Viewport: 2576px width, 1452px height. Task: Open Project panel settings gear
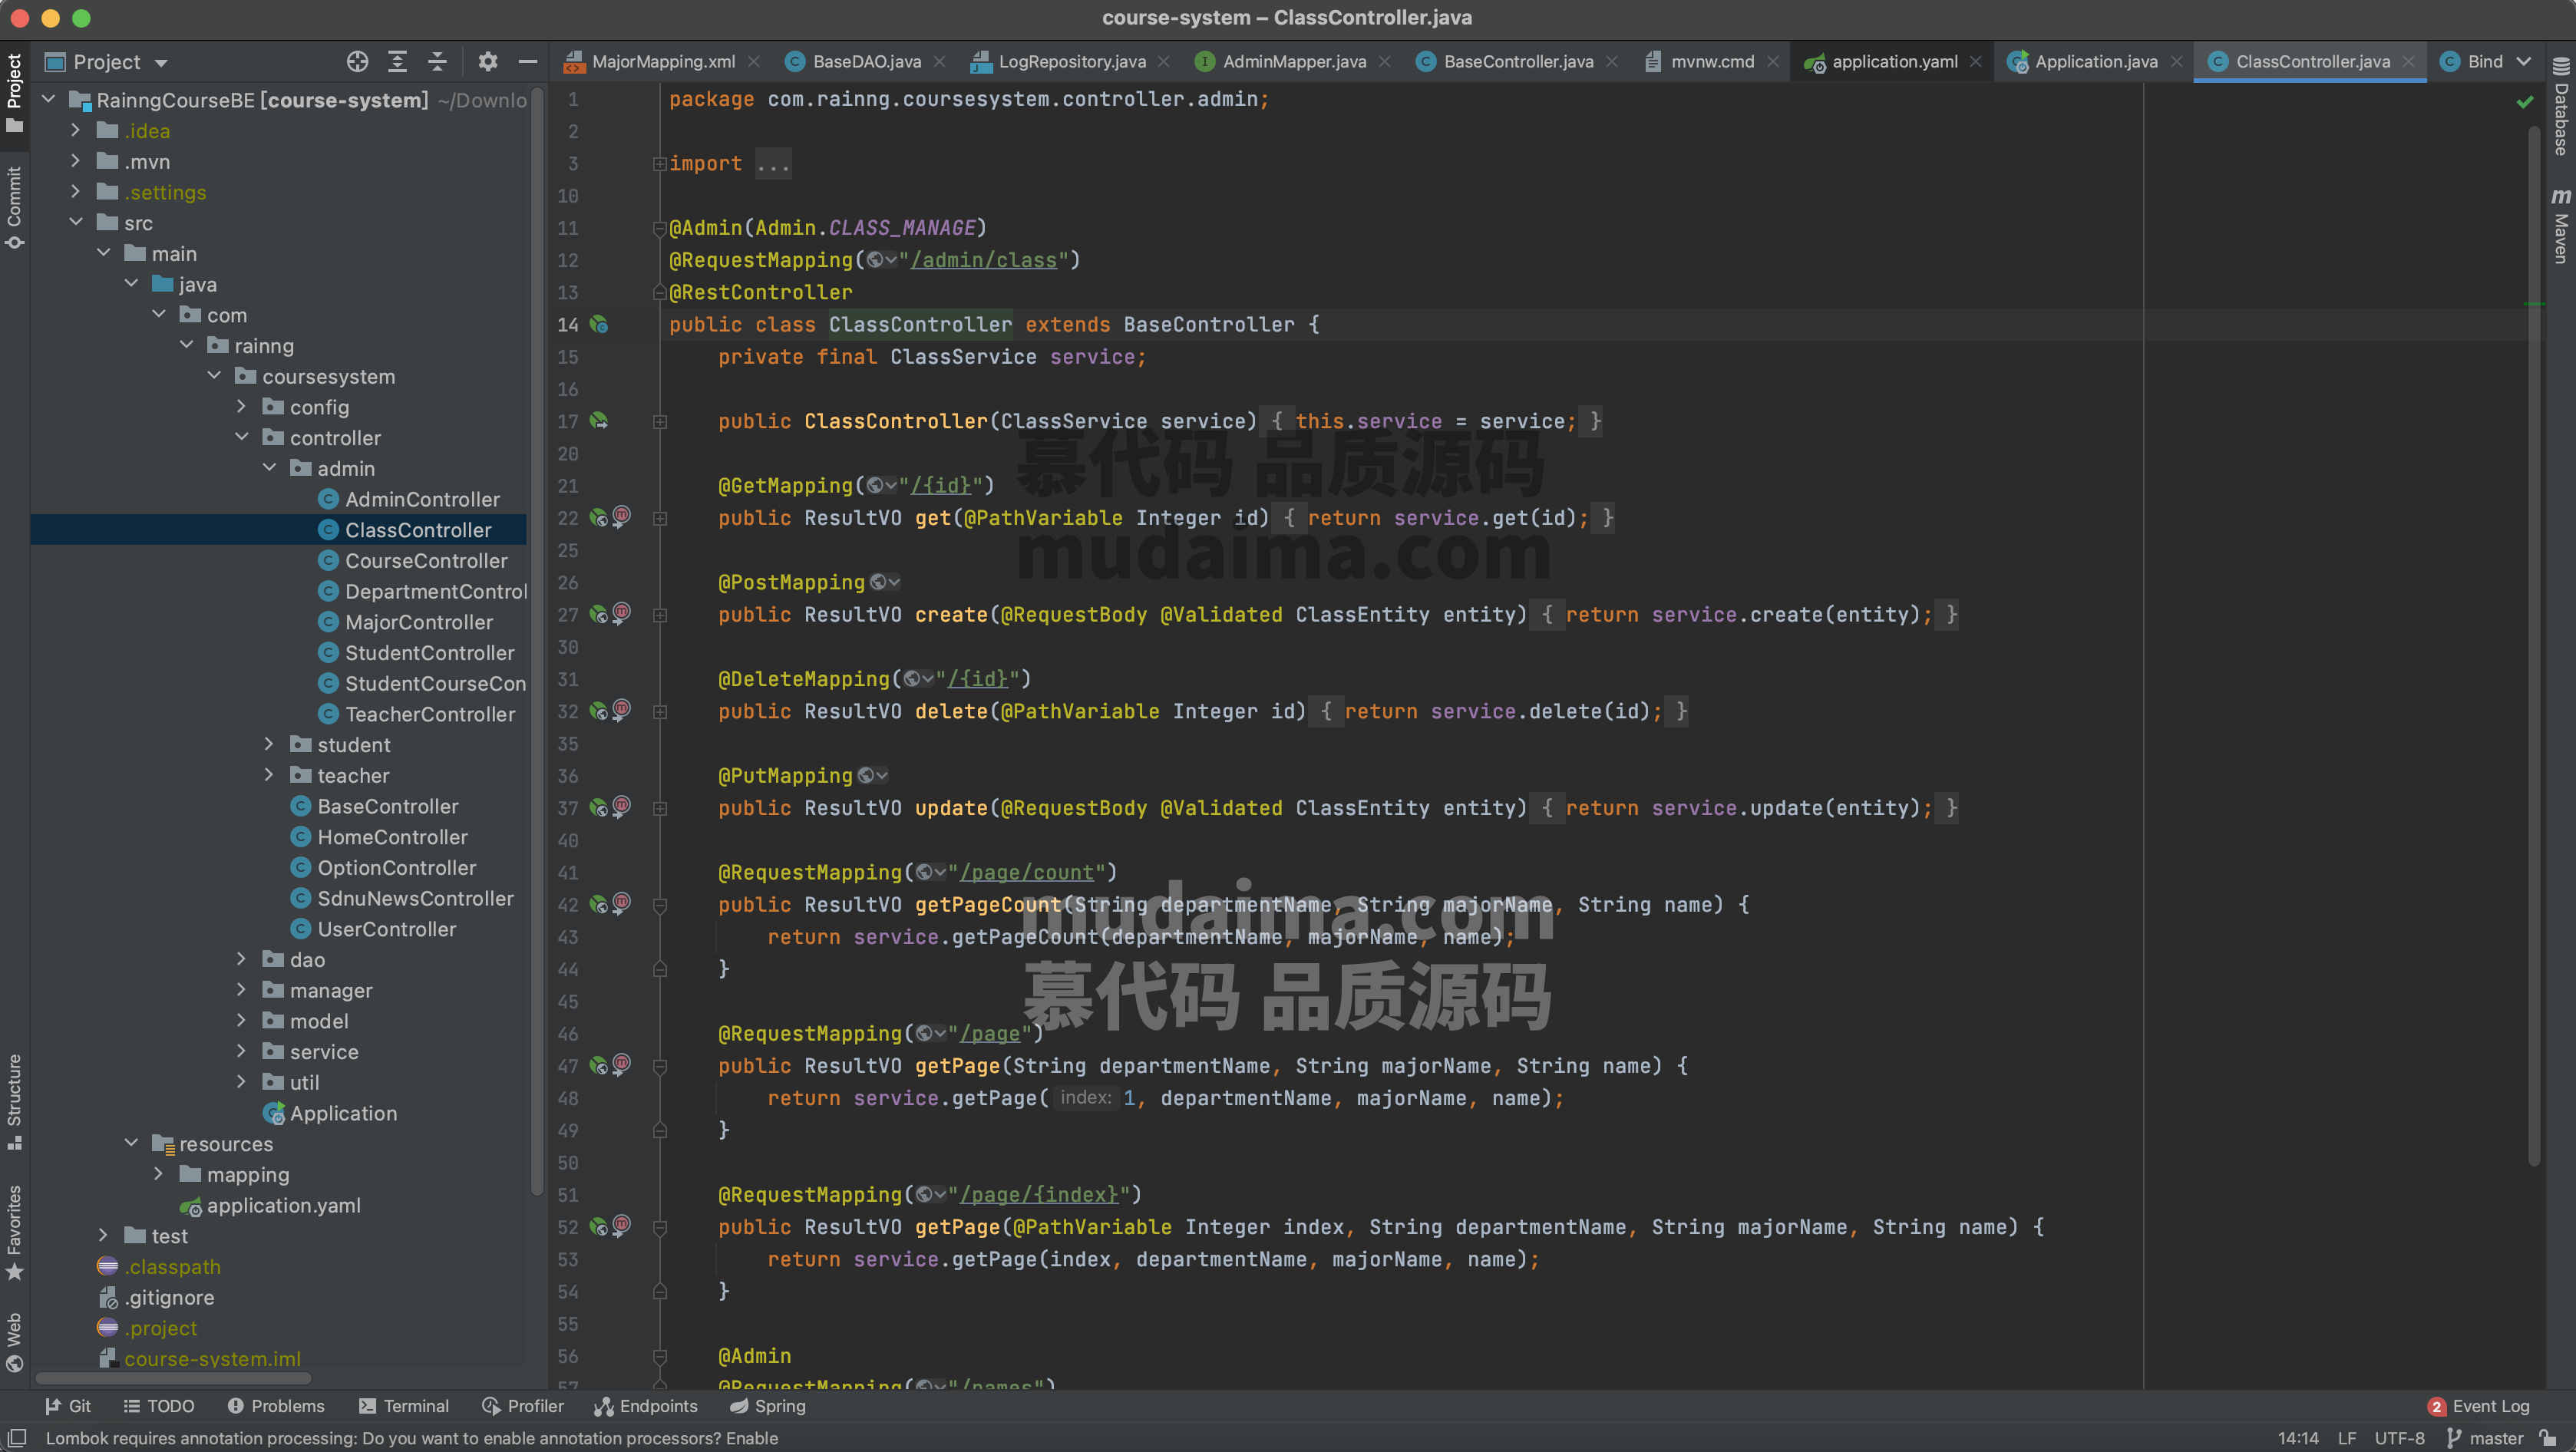coord(487,62)
